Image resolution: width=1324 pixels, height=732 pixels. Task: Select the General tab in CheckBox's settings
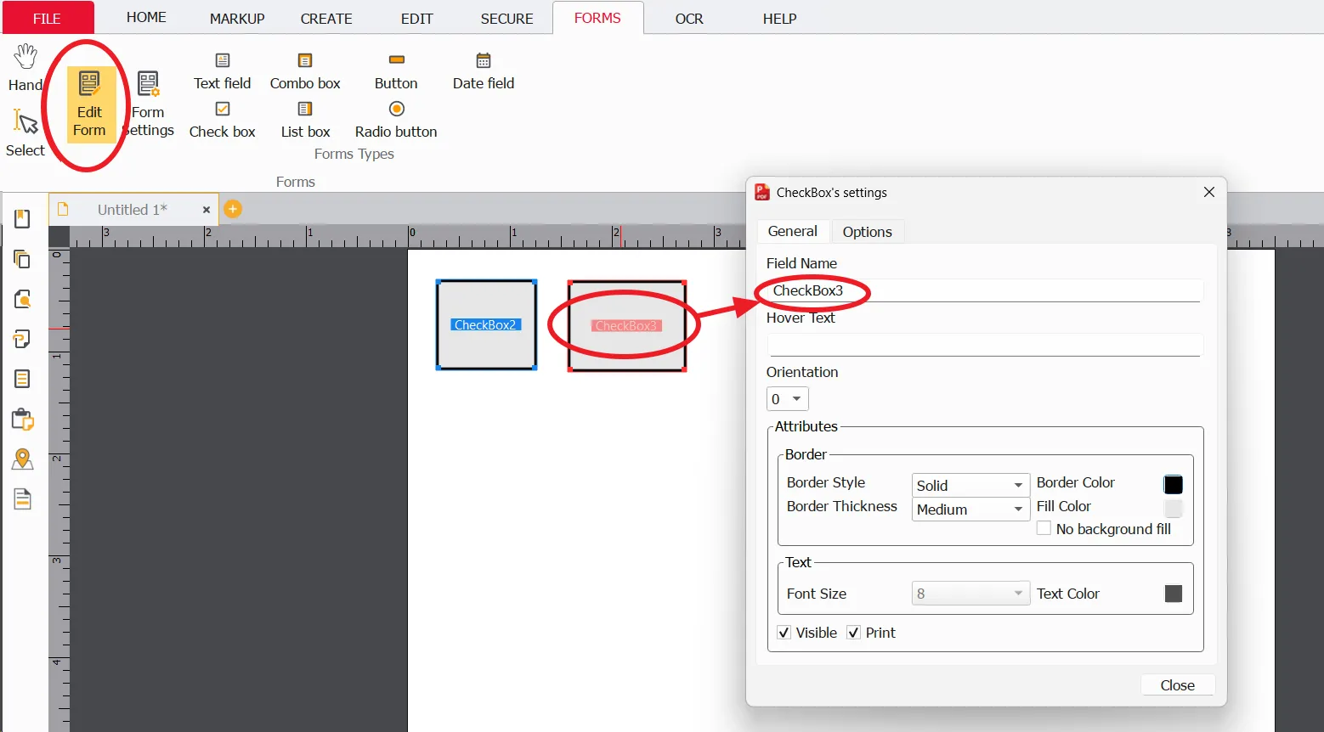[x=792, y=231]
